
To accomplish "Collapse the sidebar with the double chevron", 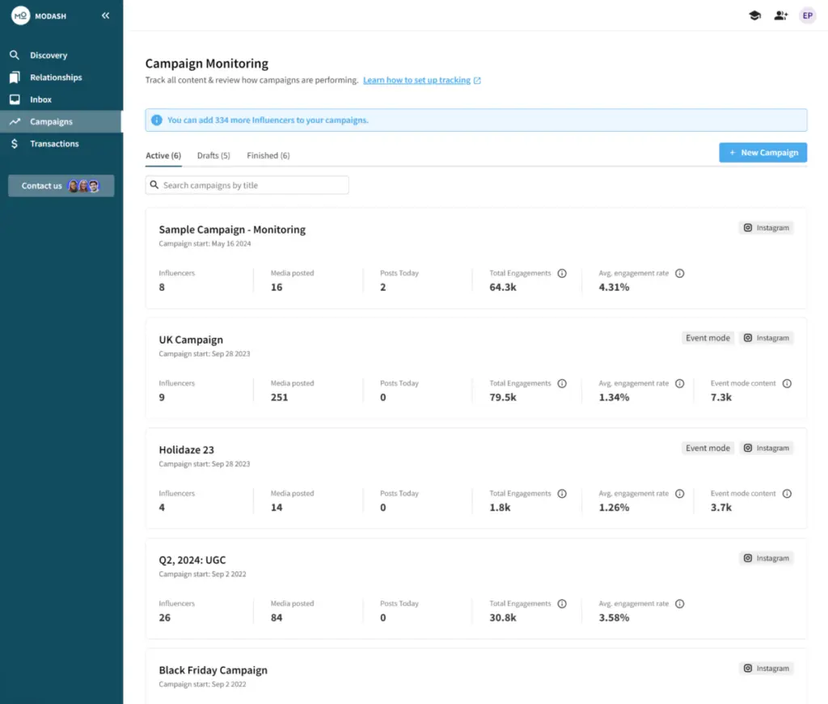I will pyautogui.click(x=105, y=15).
